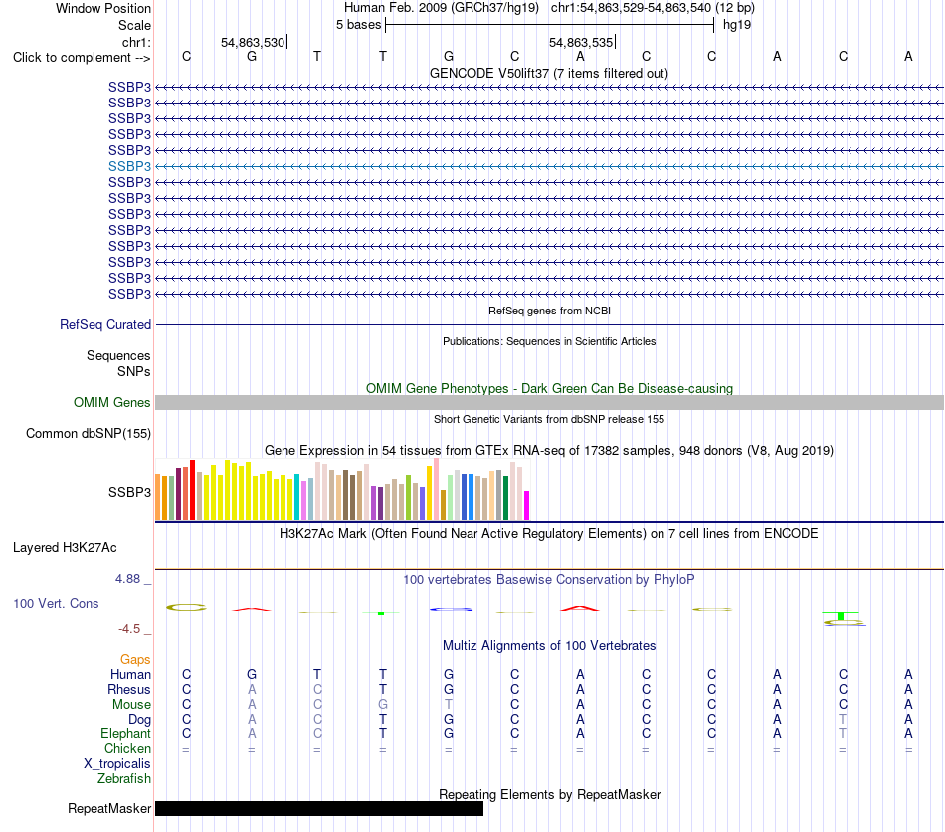The width and height of the screenshot is (945, 832).
Task: Click the 'Click to complement -->' label
Action: [82, 58]
